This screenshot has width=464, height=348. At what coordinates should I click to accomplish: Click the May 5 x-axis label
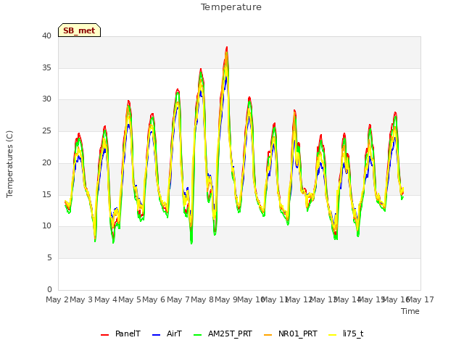(x=130, y=299)
